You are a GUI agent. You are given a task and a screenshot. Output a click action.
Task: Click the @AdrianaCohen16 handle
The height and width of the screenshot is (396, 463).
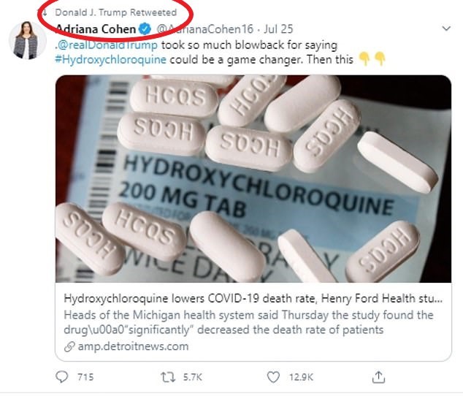202,29
